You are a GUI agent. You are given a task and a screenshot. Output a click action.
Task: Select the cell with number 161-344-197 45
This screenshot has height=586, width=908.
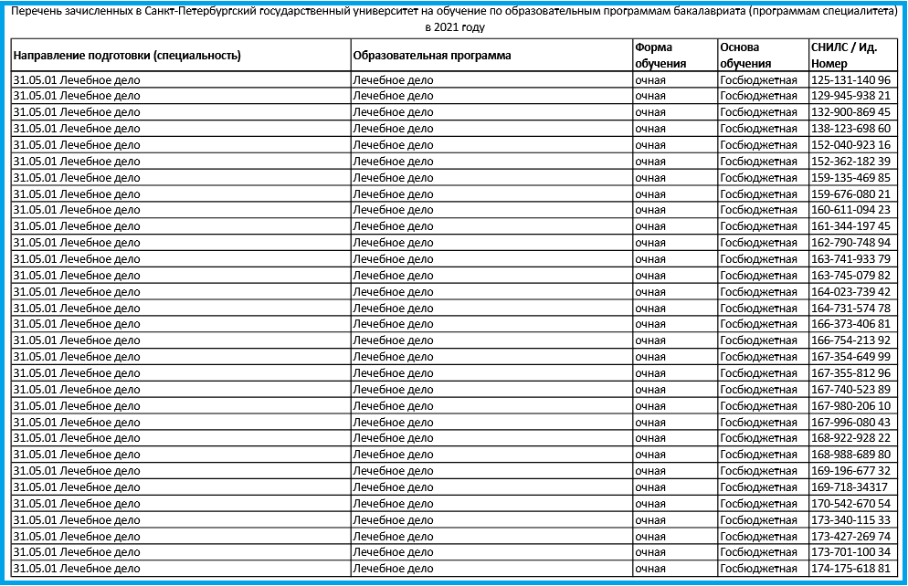(x=853, y=226)
